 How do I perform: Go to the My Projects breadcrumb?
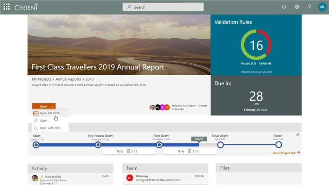pyautogui.click(x=42, y=79)
